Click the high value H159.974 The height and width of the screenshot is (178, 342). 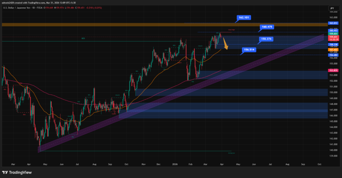tap(59, 8)
